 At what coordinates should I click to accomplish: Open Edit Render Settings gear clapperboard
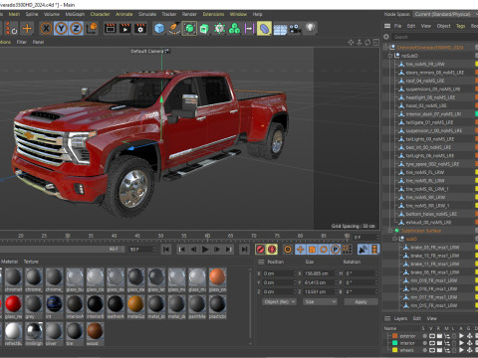coord(140,29)
